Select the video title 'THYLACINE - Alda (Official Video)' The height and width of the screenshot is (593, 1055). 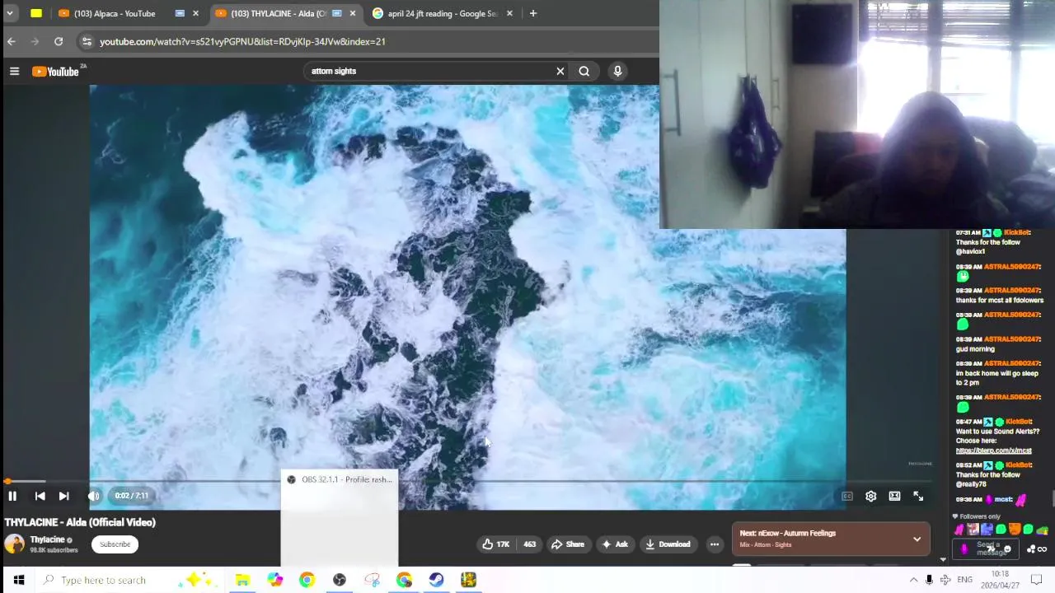pos(80,522)
